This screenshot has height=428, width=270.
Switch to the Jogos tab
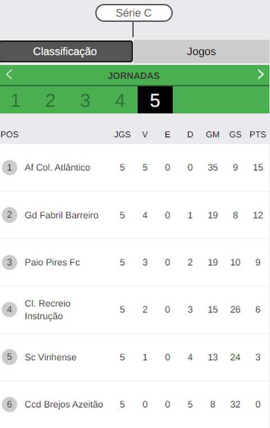201,51
